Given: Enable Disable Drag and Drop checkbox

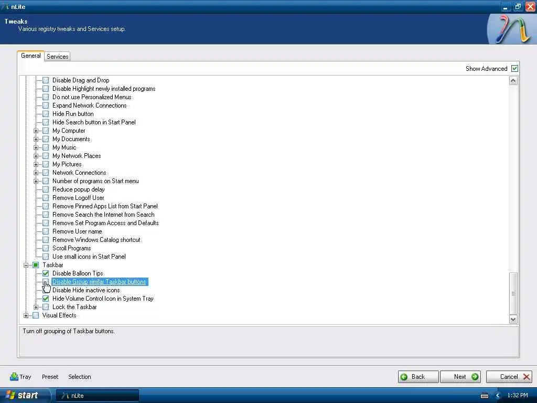Looking at the screenshot, I should (x=46, y=80).
